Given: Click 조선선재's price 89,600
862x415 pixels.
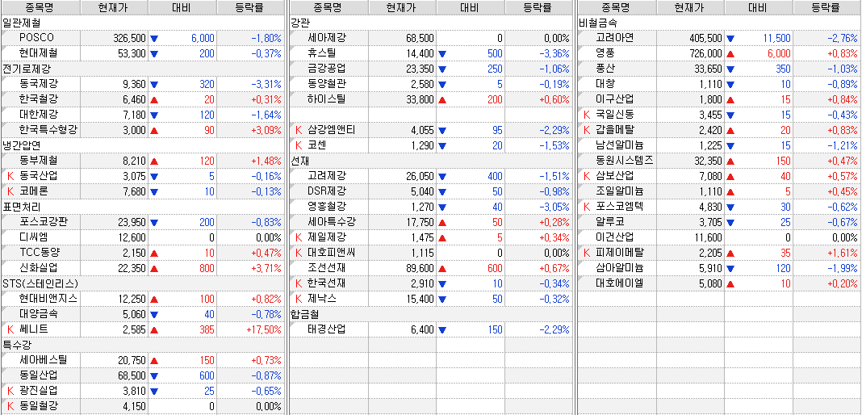Looking at the screenshot, I should point(420,268).
